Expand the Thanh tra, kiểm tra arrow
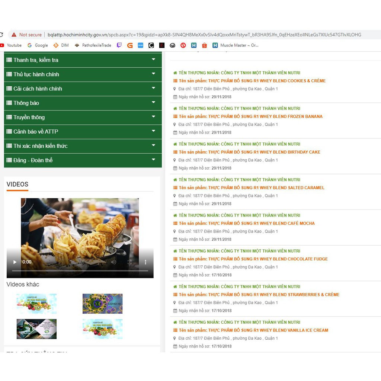The width and height of the screenshot is (381, 381). tap(153, 59)
